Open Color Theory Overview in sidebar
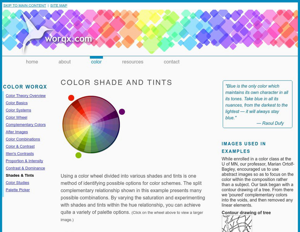 (x=25, y=96)
